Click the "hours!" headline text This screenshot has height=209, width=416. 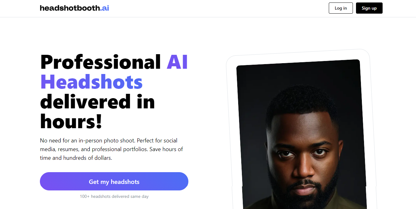[x=71, y=121]
